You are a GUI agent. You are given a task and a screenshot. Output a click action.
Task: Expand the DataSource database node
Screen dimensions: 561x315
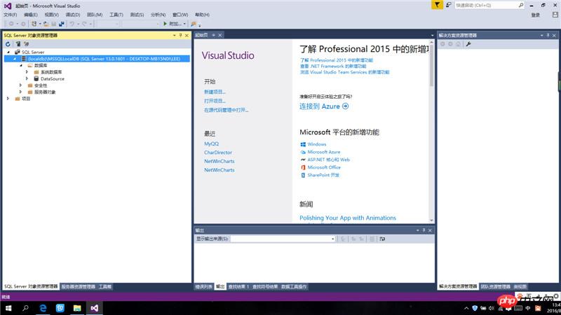27,78
